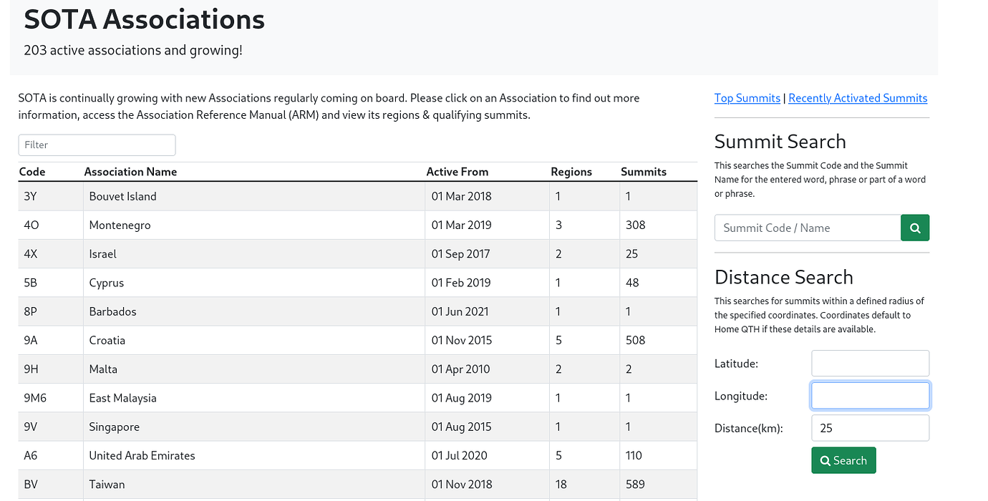This screenshot has height=501, width=988.
Task: Sort by Association Name column header
Action: coord(130,172)
